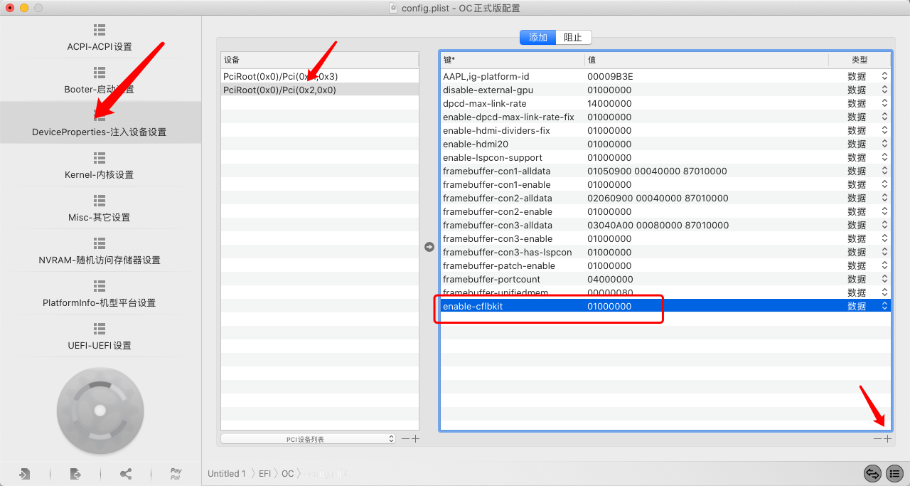This screenshot has height=486, width=910.
Task: Select the enable-hdmi20 key
Action: click(x=476, y=144)
